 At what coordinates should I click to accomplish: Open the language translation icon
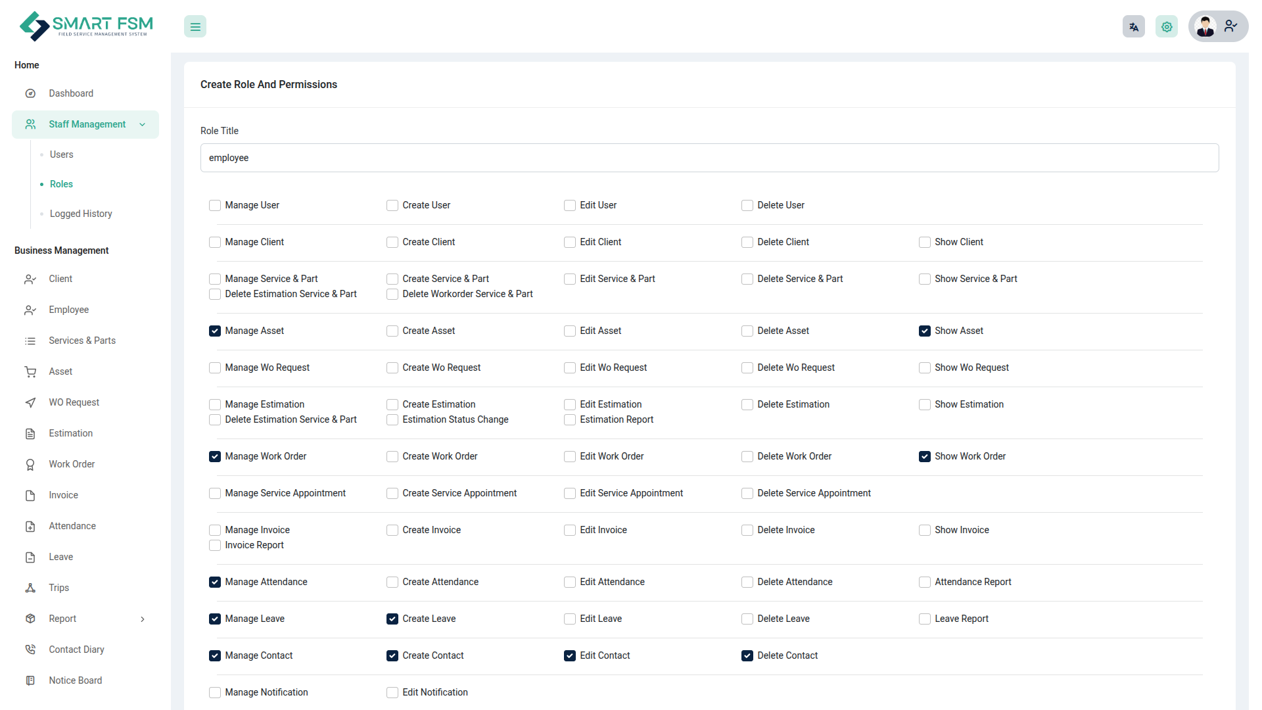1133,27
